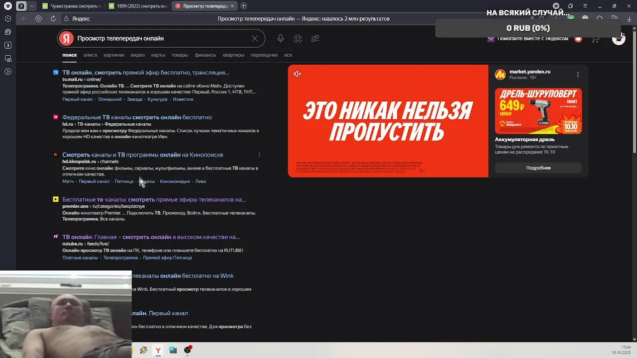
Task: Open the video player icon in left sidebar
Action: [x=8, y=72]
